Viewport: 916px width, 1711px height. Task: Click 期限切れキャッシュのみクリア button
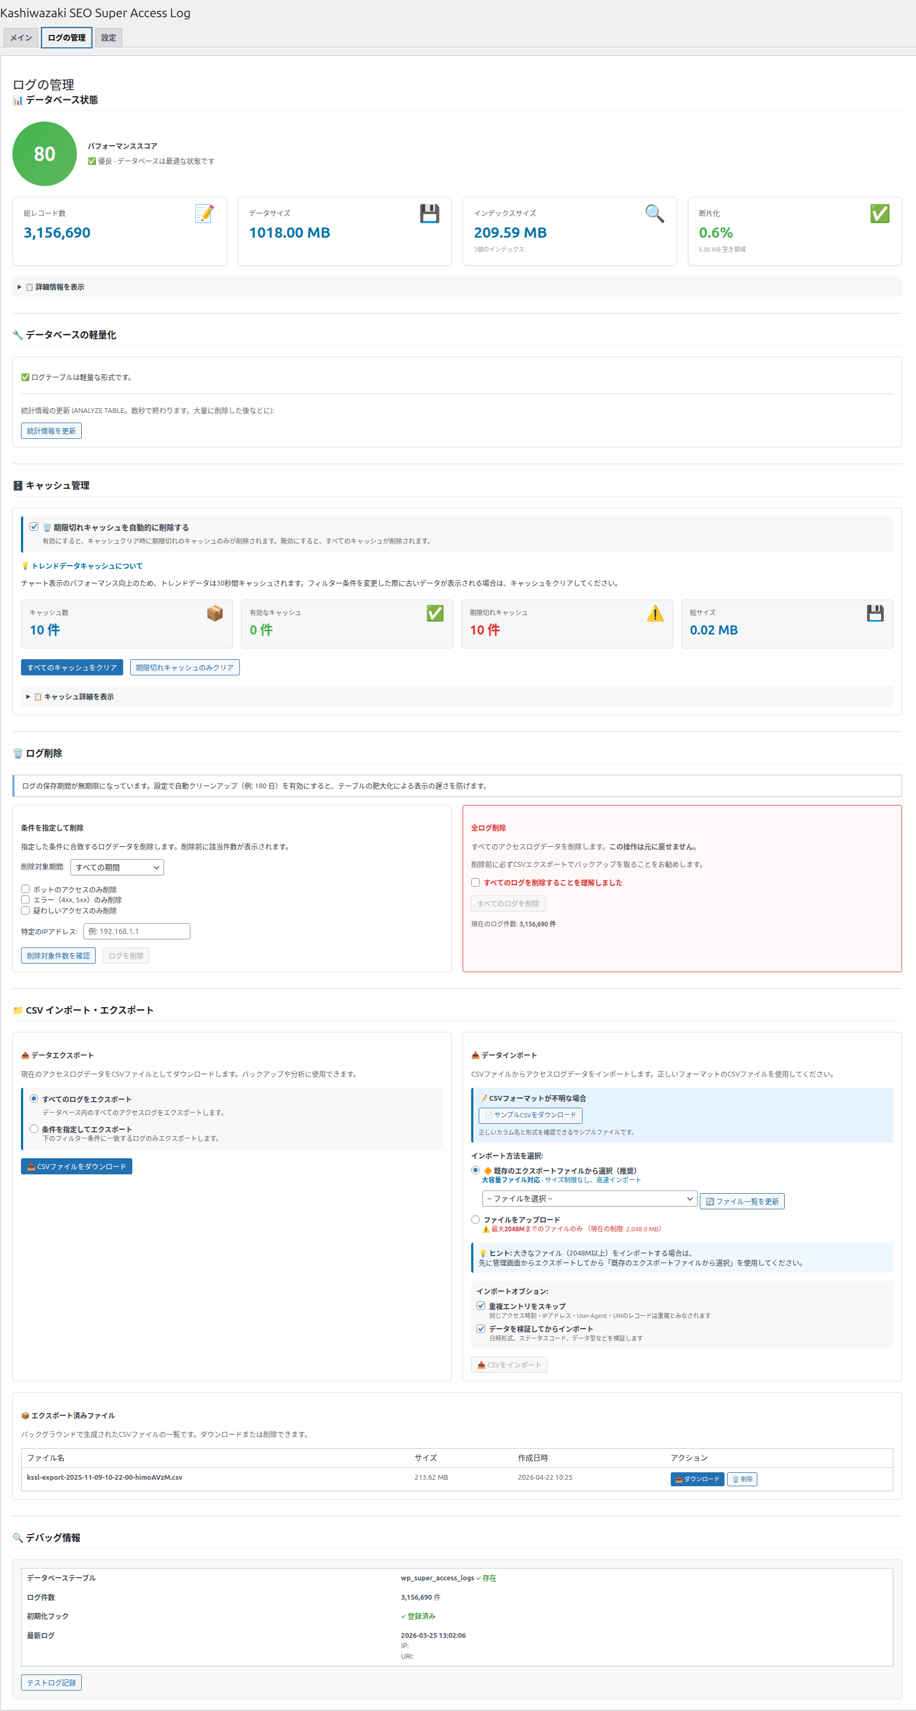[184, 667]
